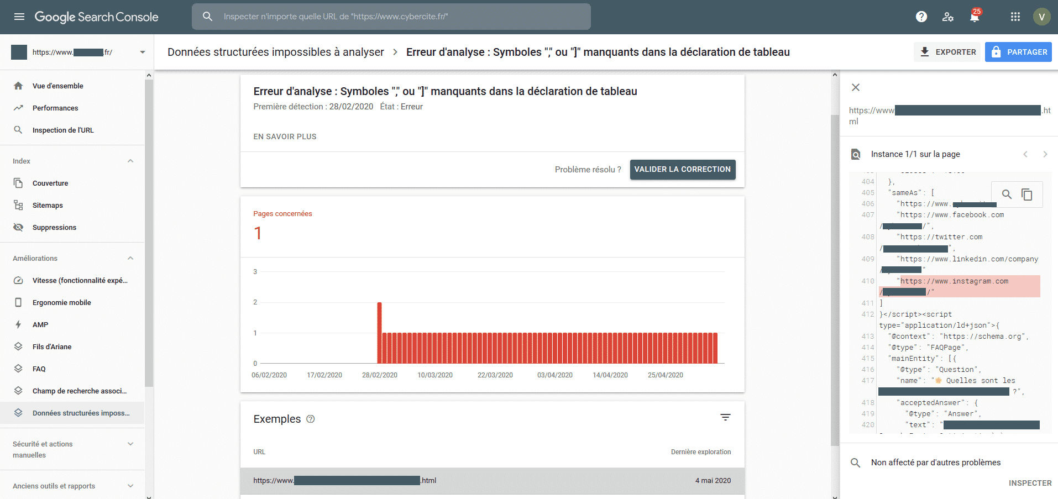The height and width of the screenshot is (499, 1058).
Task: Open users and permissions settings icon
Action: [947, 17]
